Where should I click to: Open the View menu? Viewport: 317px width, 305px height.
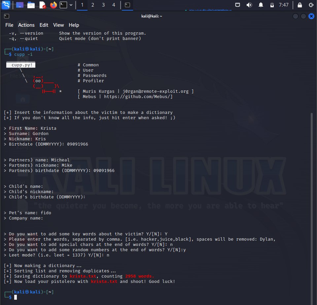(x=58, y=25)
